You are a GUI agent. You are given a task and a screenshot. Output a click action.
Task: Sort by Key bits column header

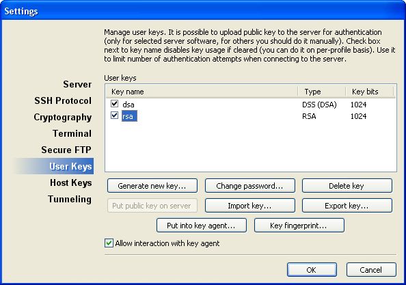pyautogui.click(x=370, y=92)
